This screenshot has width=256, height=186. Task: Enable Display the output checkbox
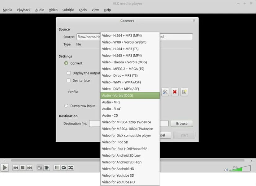69,73
